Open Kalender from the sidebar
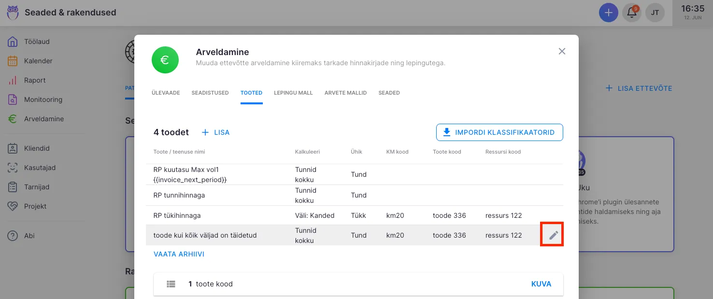This screenshot has height=299, width=713. point(38,61)
